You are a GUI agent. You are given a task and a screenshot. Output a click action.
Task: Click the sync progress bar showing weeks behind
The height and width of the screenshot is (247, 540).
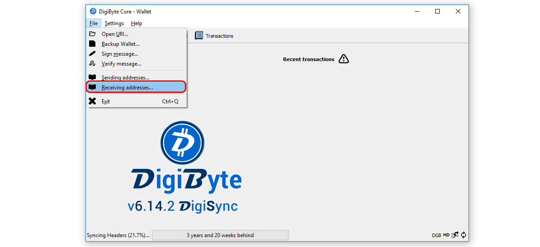click(220, 235)
